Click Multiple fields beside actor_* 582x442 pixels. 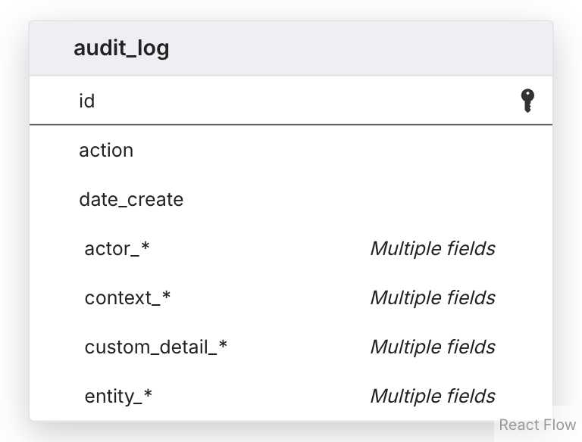click(432, 248)
